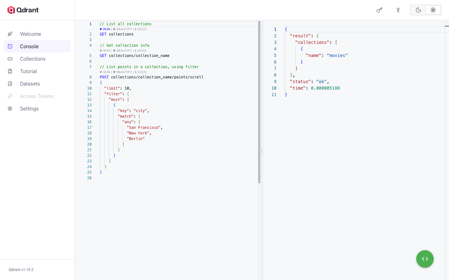This screenshot has height=280, width=449.
Task: Click the Collections sidebar icon
Action: (x=10, y=59)
